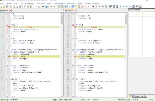Viewport: 155px width, 101px height.
Task: Click left pane scrollbar down arrow
Action: click(62, 96)
